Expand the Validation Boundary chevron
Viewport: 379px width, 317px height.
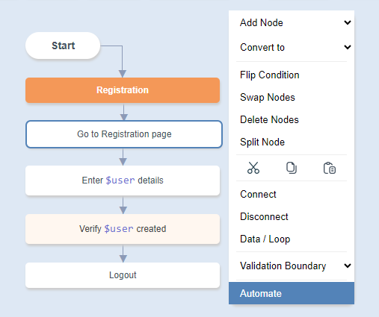click(x=348, y=266)
